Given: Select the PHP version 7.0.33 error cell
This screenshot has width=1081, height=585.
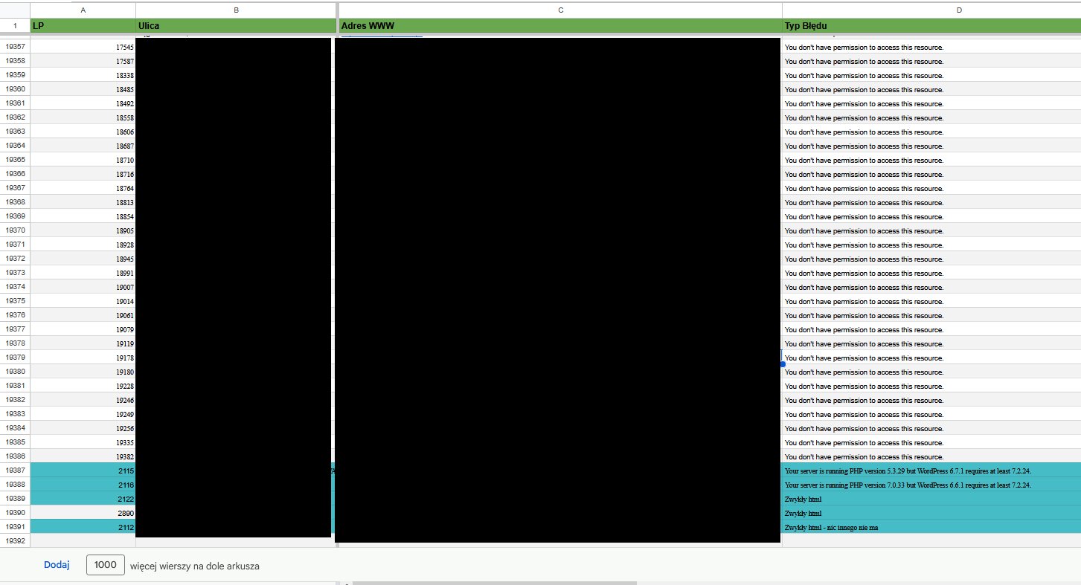Looking at the screenshot, I should point(930,485).
